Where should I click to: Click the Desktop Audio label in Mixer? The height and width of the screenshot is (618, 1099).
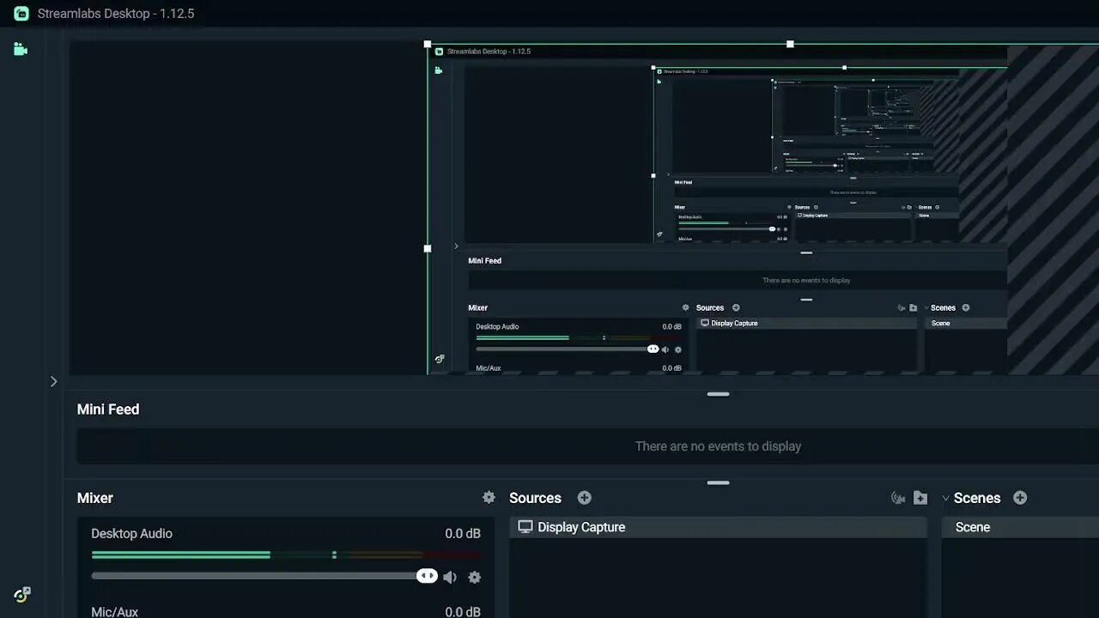click(x=131, y=533)
